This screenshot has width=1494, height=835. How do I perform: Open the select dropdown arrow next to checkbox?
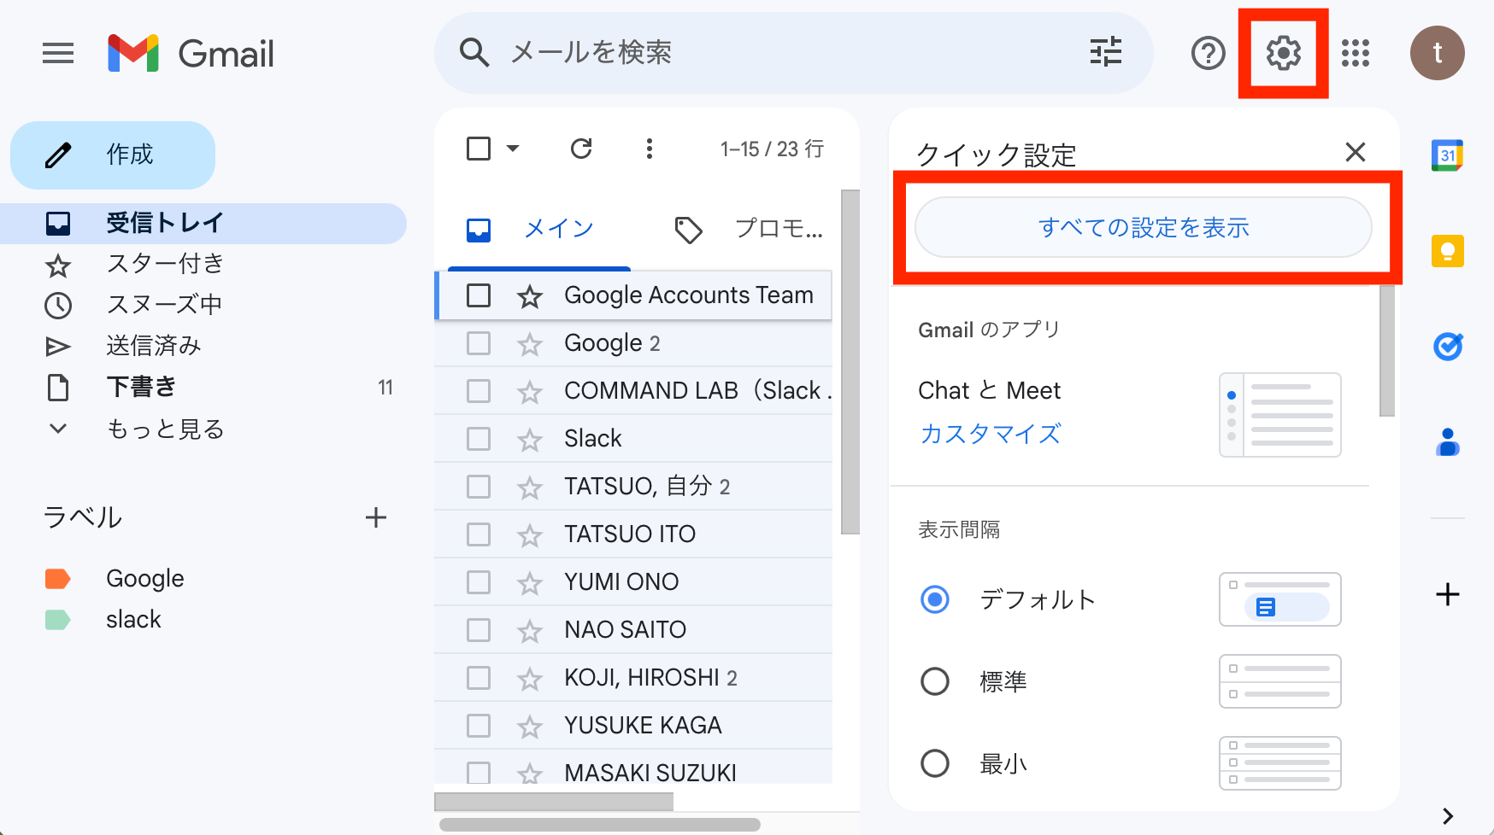click(513, 149)
